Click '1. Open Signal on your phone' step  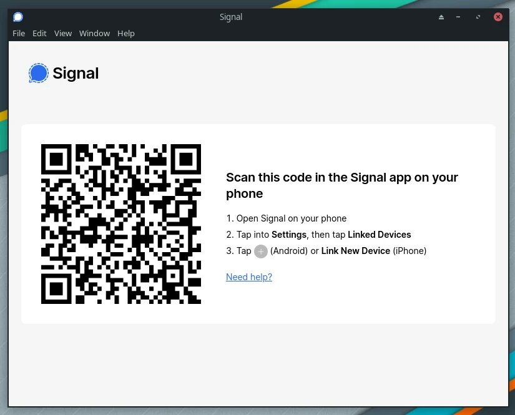pos(287,218)
